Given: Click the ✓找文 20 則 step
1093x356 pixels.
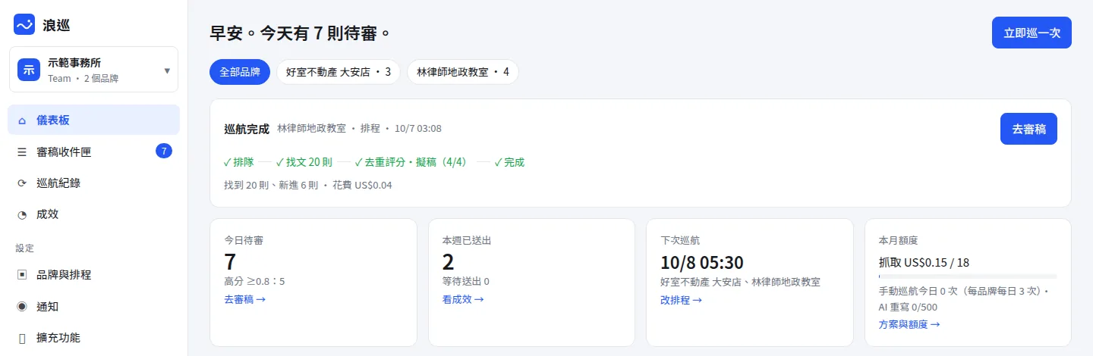Looking at the screenshot, I should pyautogui.click(x=304, y=162).
